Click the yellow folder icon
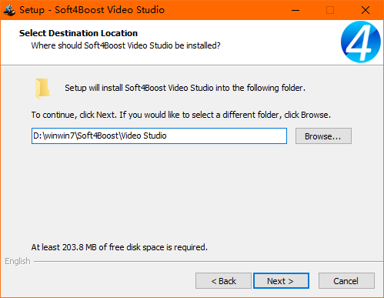 [42, 89]
